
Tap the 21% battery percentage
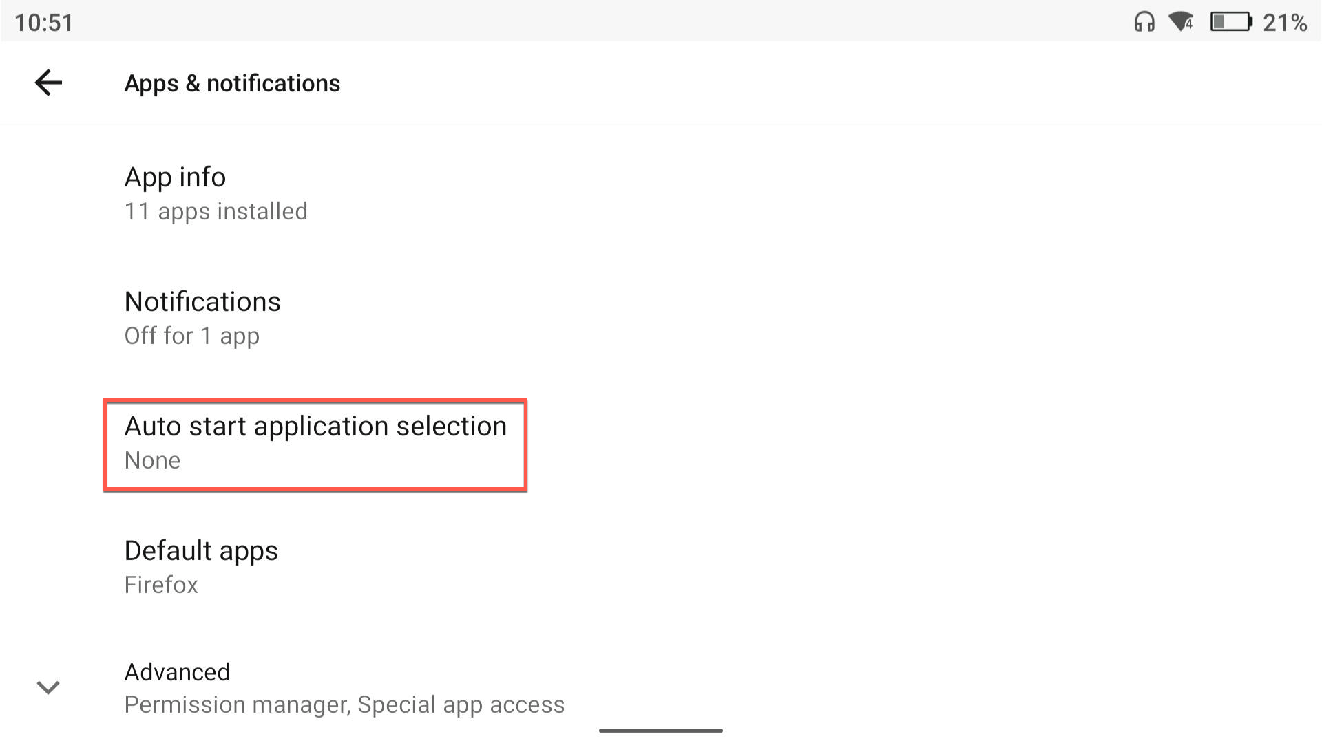point(1285,23)
